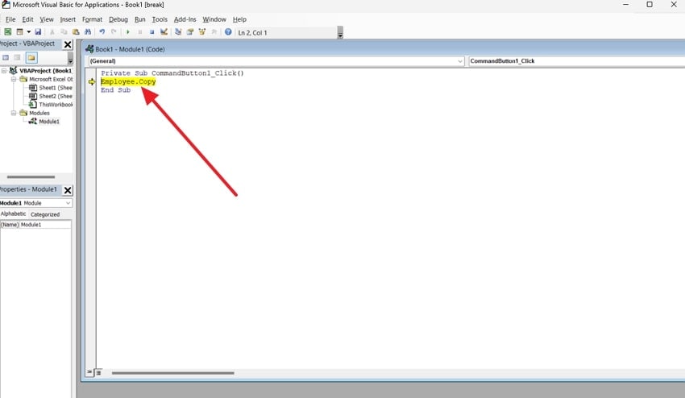The image size is (685, 398).
Task: Open the Run menu
Action: (x=139, y=19)
